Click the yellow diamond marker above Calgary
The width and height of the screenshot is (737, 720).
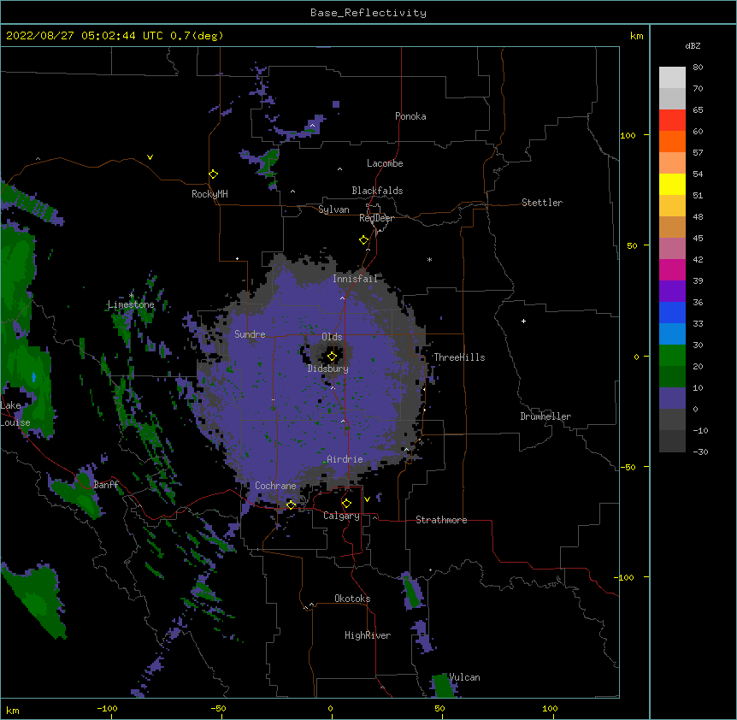[x=346, y=504]
